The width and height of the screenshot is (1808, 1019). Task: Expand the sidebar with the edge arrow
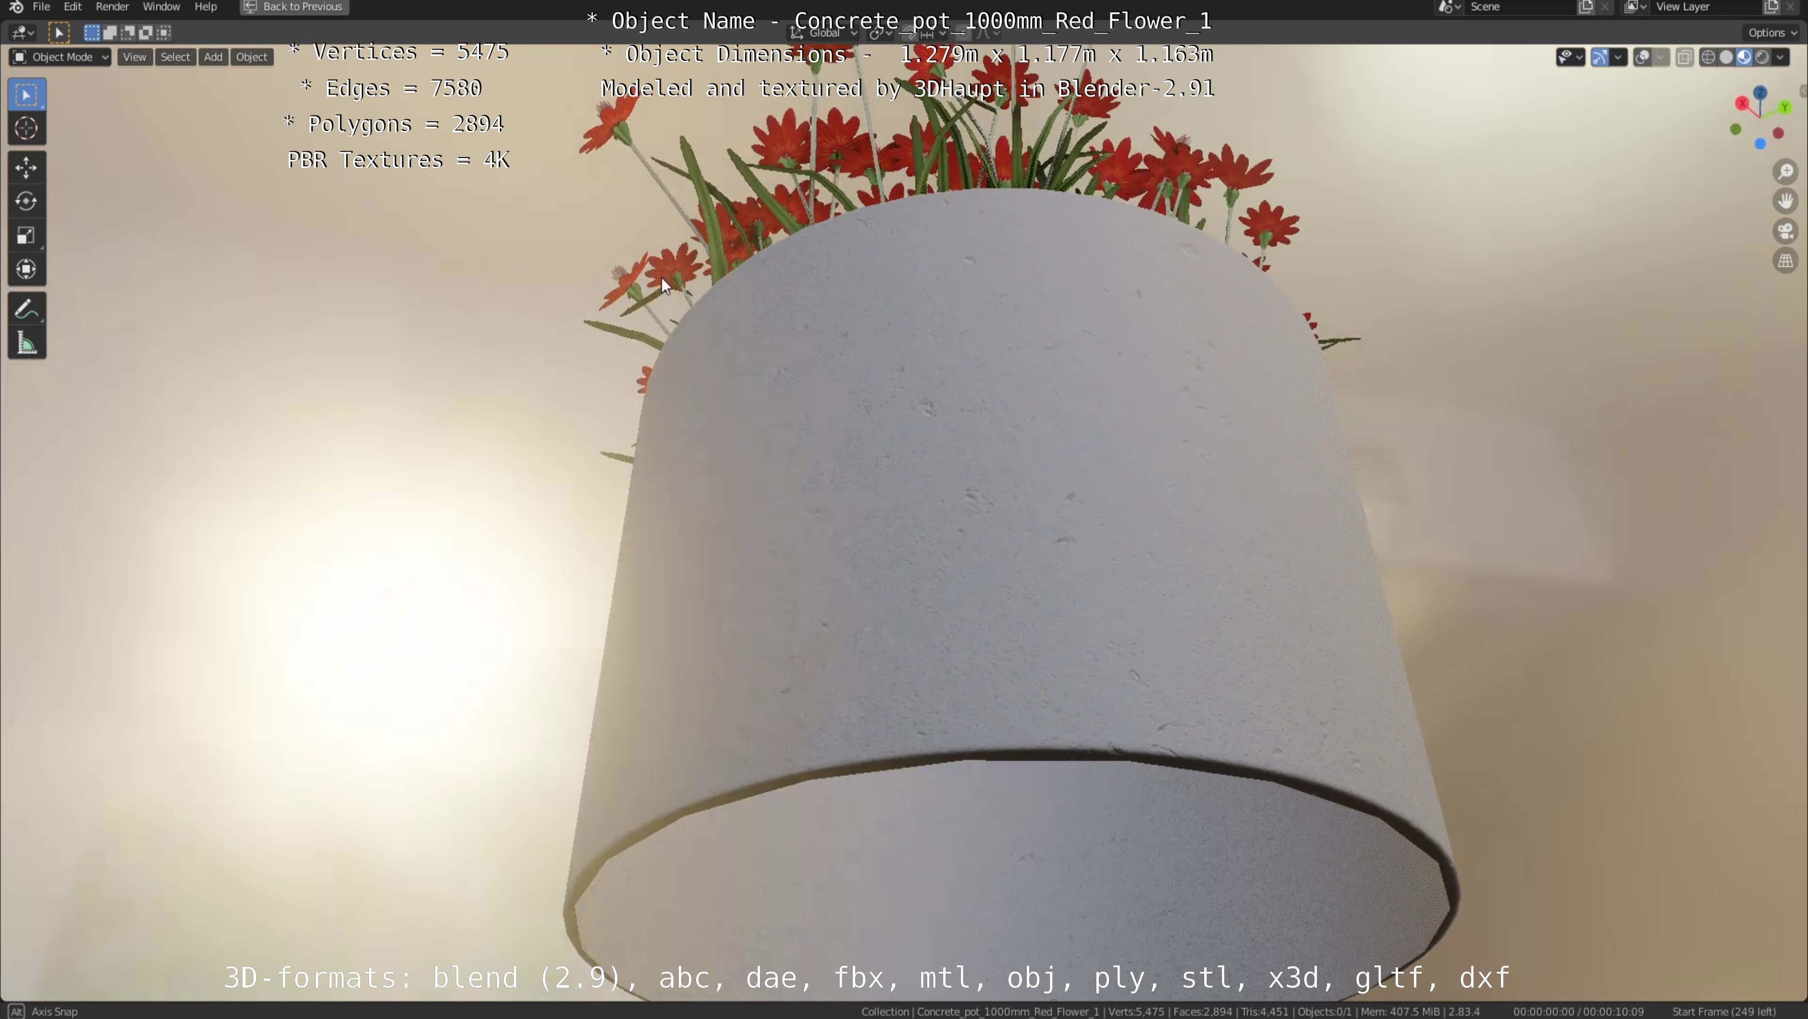click(x=1803, y=91)
